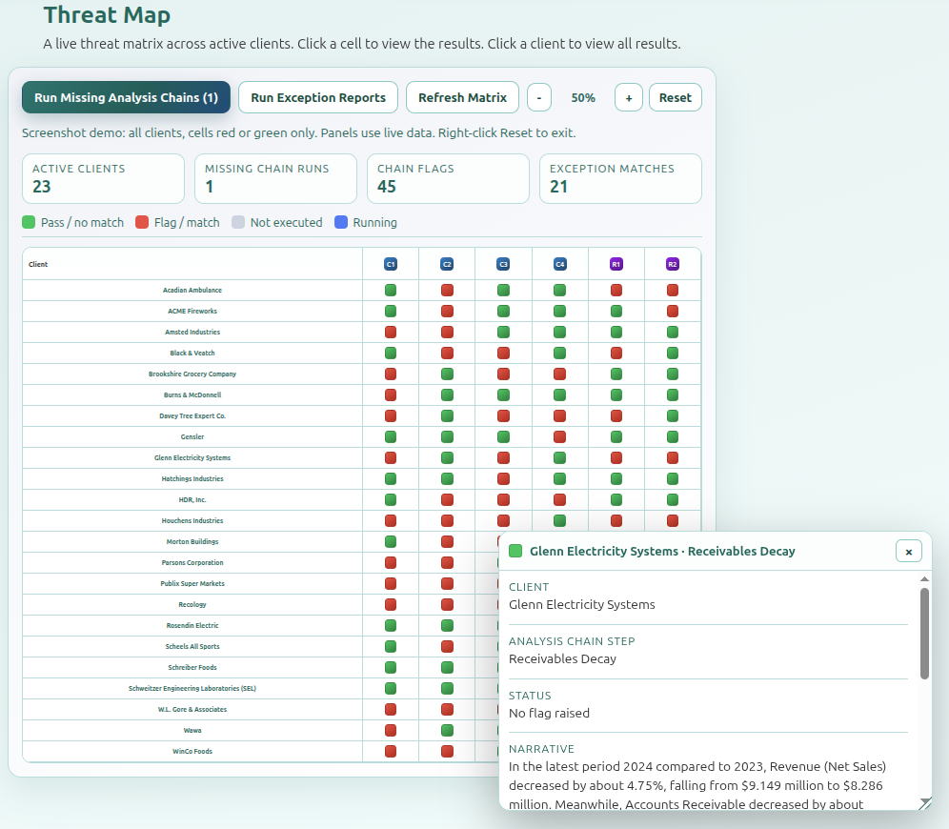The image size is (949, 829).
Task: Click the R2 column header badge
Action: coord(673,265)
